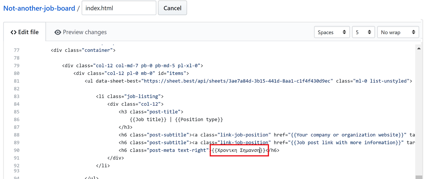Image resolution: width=427 pixels, height=179 pixels.
Task: Open the Not-another-job-board repository link
Action: tap(39, 8)
